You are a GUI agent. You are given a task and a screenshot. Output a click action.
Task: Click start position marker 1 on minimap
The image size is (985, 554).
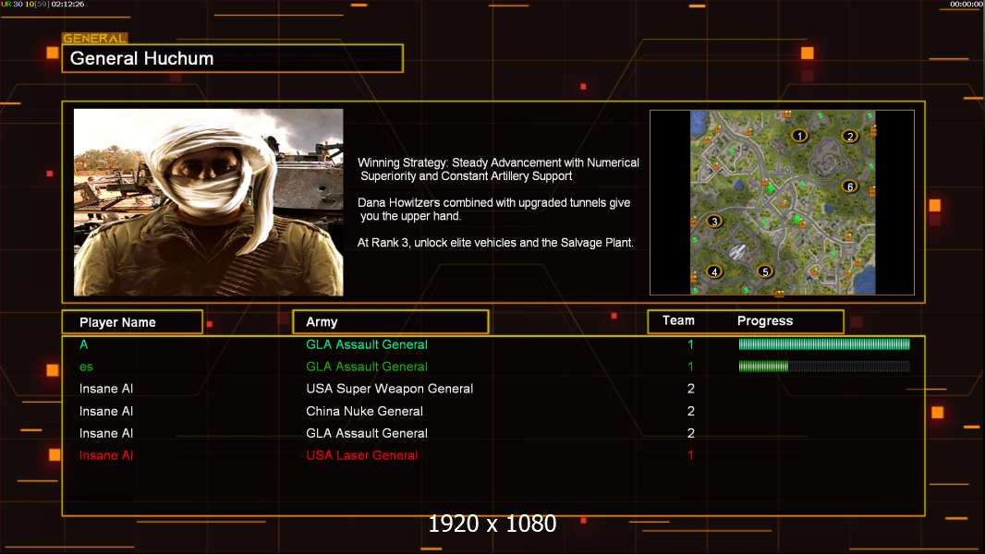click(x=799, y=136)
